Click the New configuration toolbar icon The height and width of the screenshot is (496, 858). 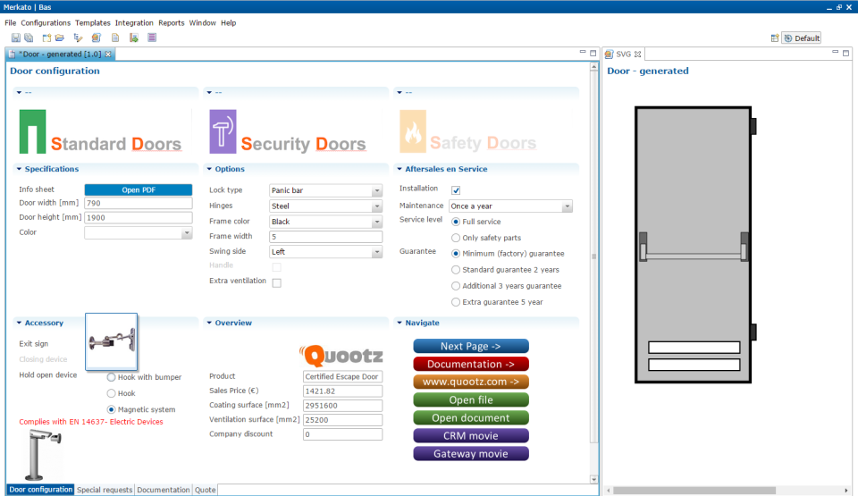coord(46,38)
